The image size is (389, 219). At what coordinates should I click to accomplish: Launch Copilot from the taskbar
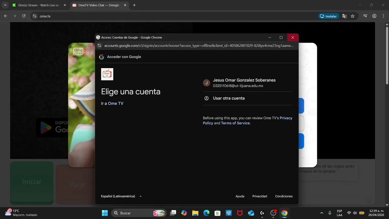pyautogui.click(x=184, y=213)
